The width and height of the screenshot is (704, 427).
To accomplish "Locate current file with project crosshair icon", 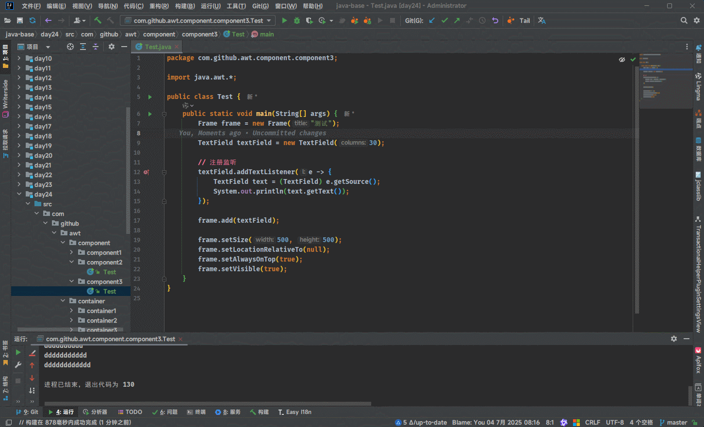I will 70,47.
